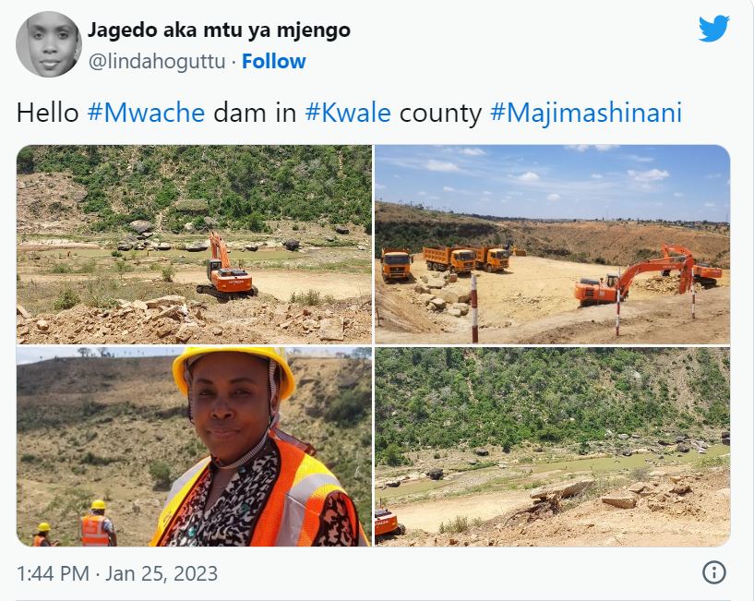Click the word "Hello" in the tweet
The image size is (754, 601).
point(48,113)
